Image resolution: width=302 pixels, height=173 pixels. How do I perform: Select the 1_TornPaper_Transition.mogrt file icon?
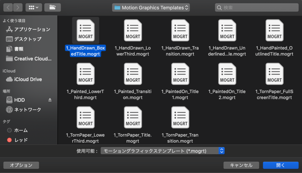click(x=180, y=117)
